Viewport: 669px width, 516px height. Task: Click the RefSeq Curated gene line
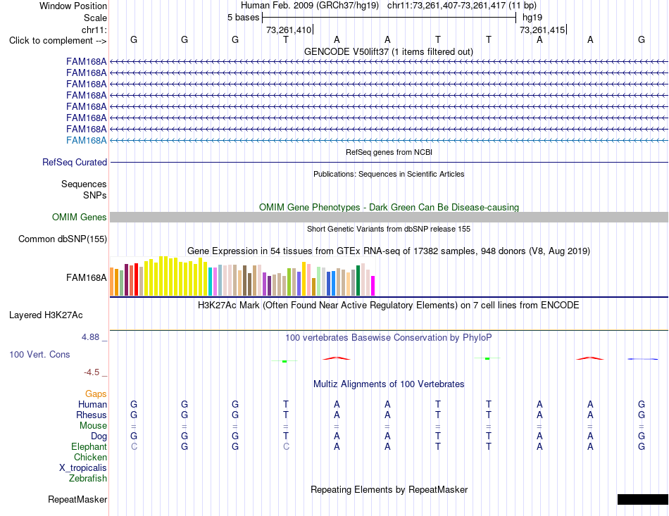389,163
